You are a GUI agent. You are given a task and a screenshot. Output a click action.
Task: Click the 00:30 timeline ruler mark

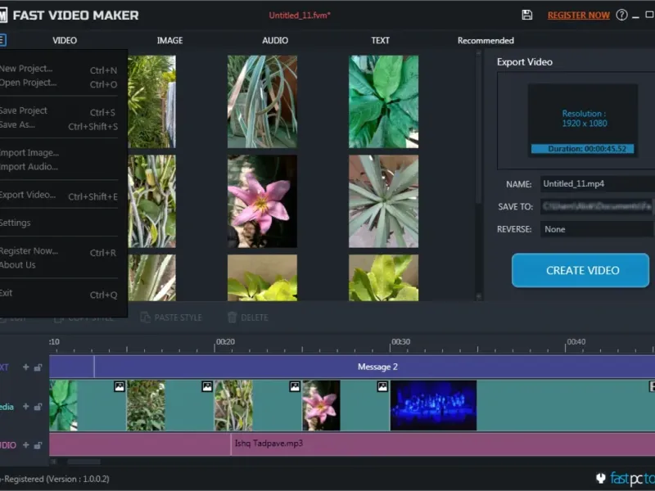(x=400, y=342)
